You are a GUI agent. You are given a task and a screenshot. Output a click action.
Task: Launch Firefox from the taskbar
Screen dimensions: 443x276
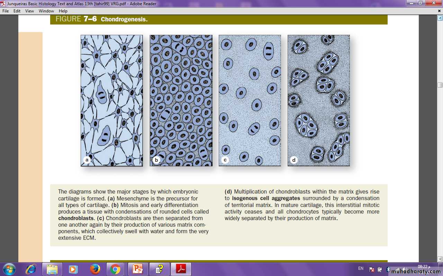point(94,269)
